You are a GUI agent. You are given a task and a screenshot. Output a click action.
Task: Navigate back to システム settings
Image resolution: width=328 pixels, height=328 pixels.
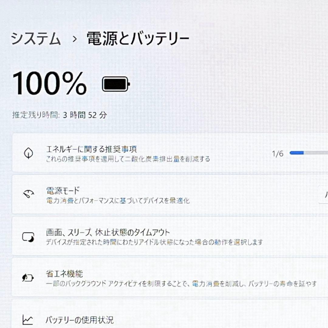tap(36, 38)
